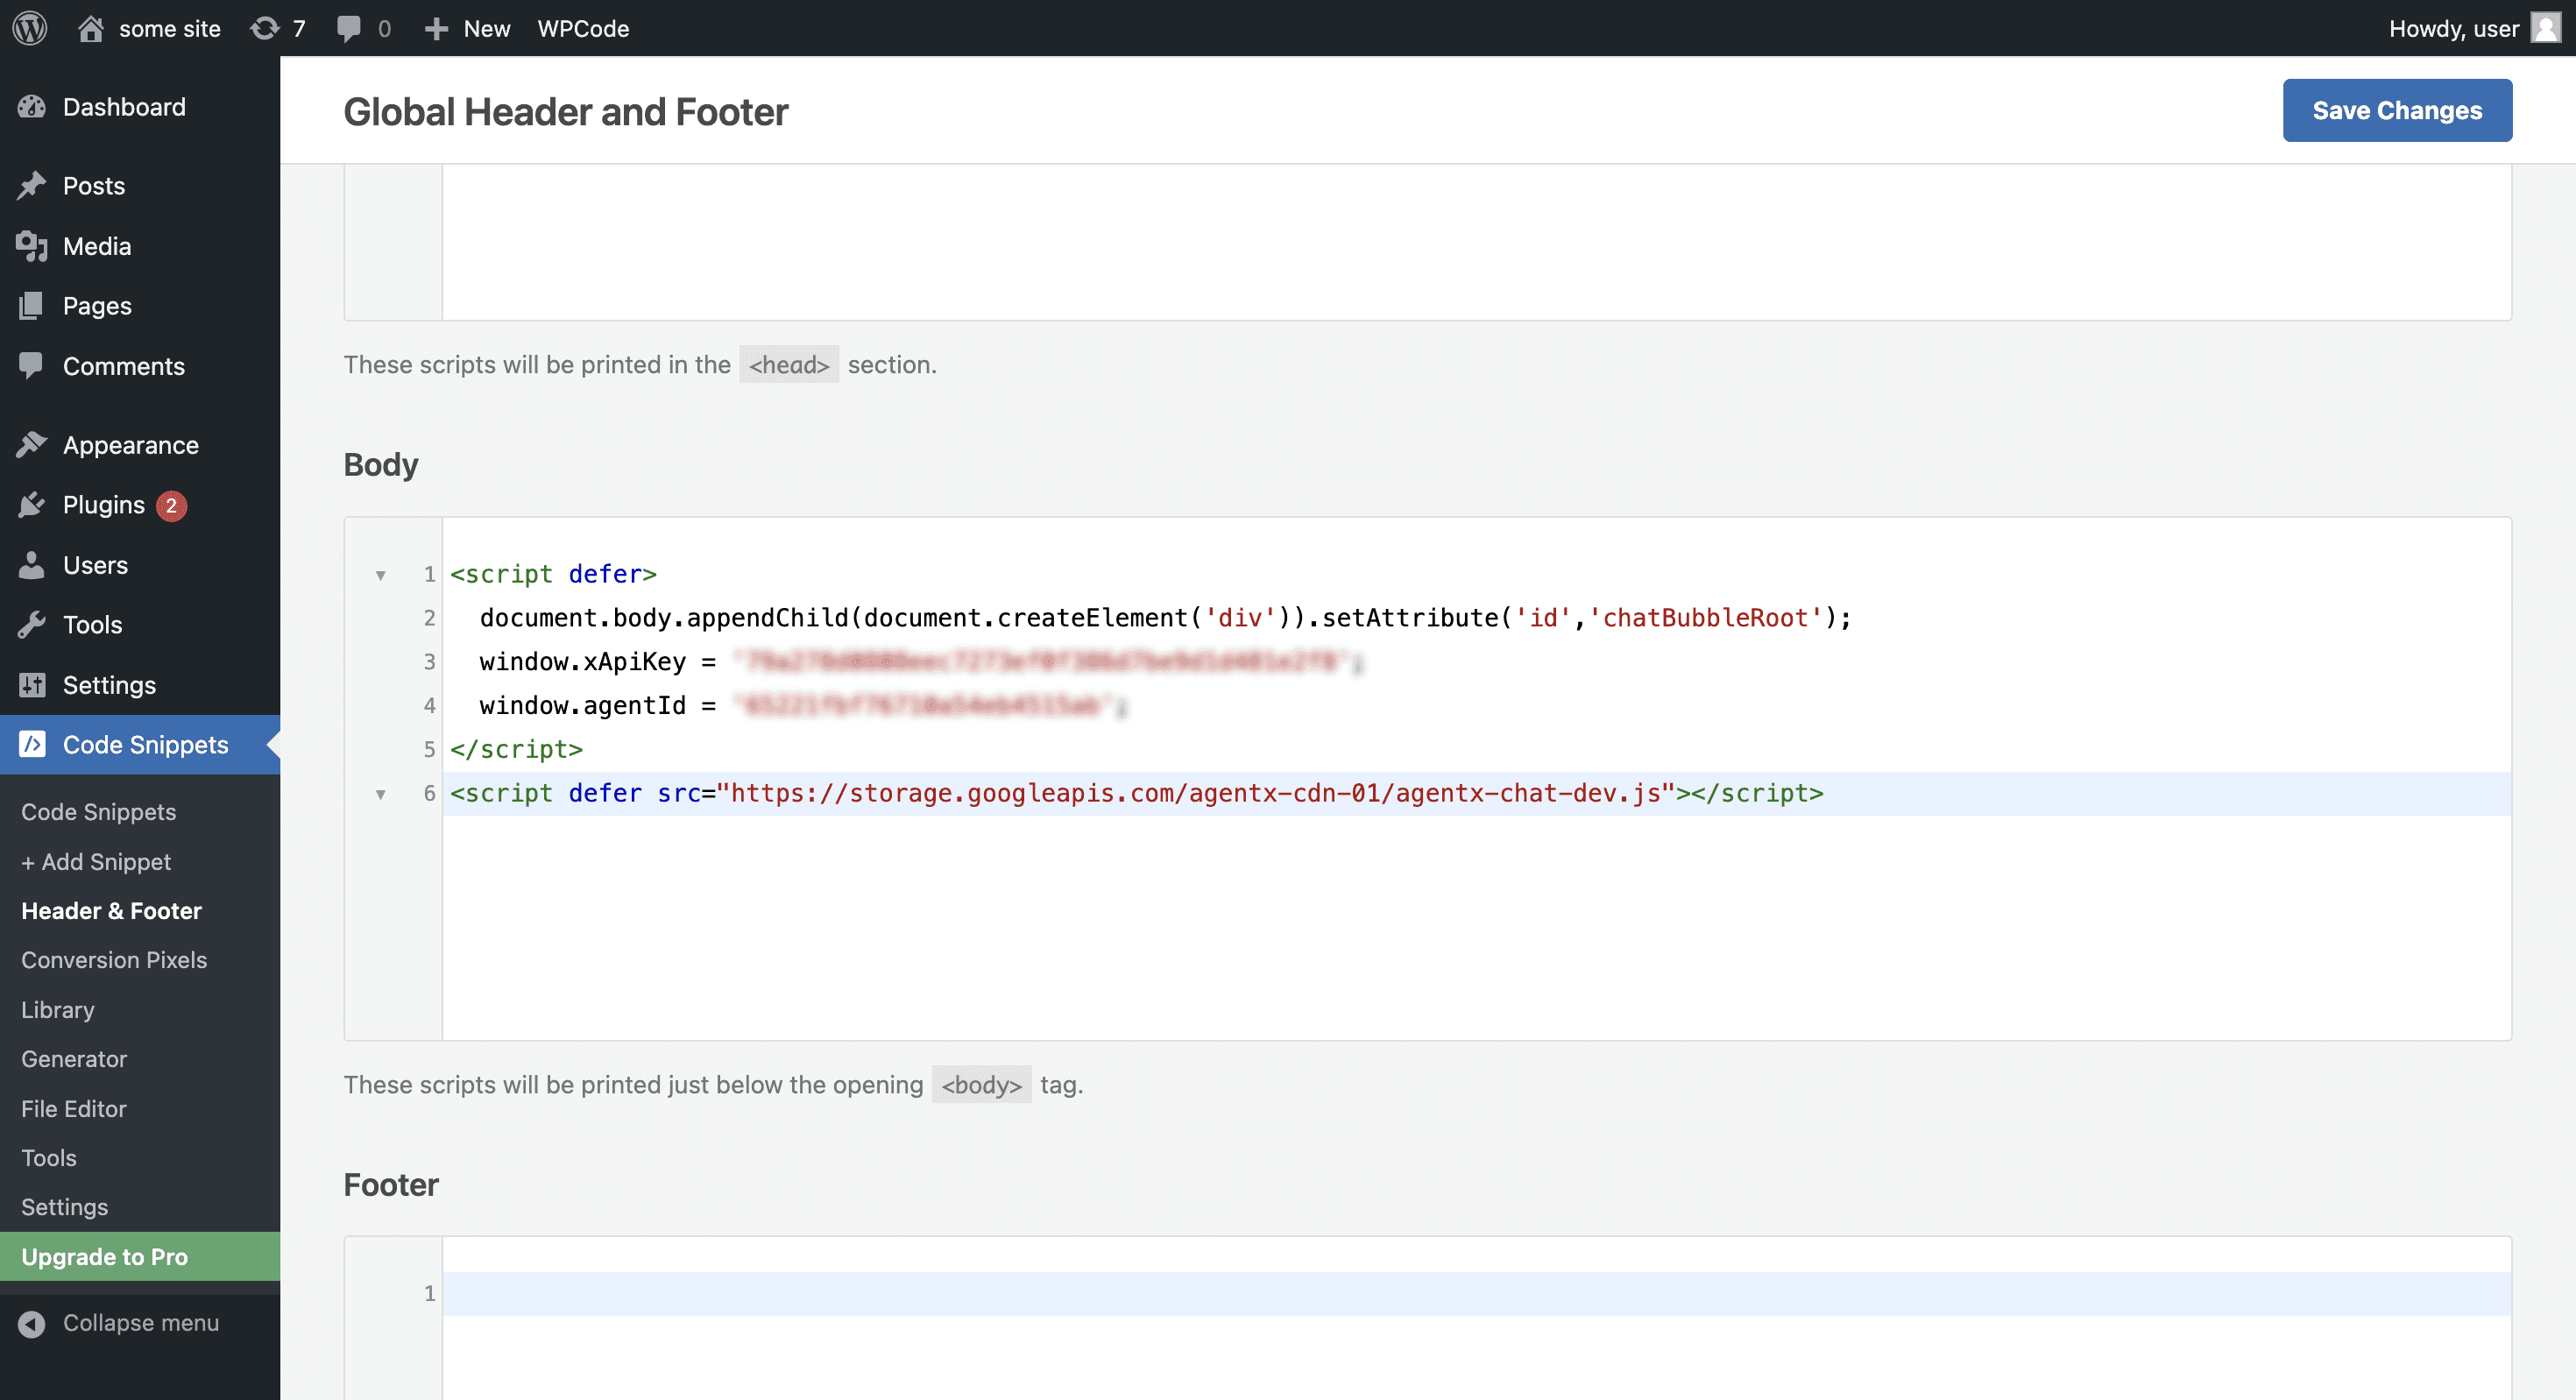Click the Posts pushpin icon
Viewport: 2576px width, 1400px height.
[x=32, y=186]
